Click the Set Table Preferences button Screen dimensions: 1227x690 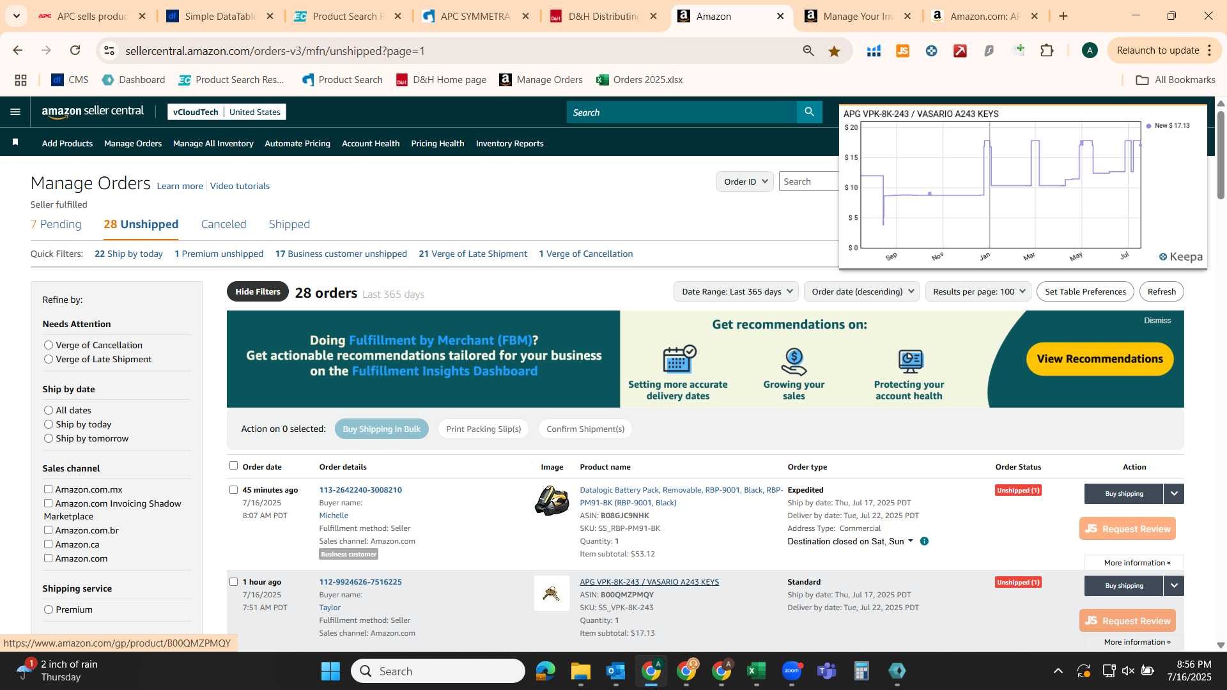pyautogui.click(x=1085, y=291)
